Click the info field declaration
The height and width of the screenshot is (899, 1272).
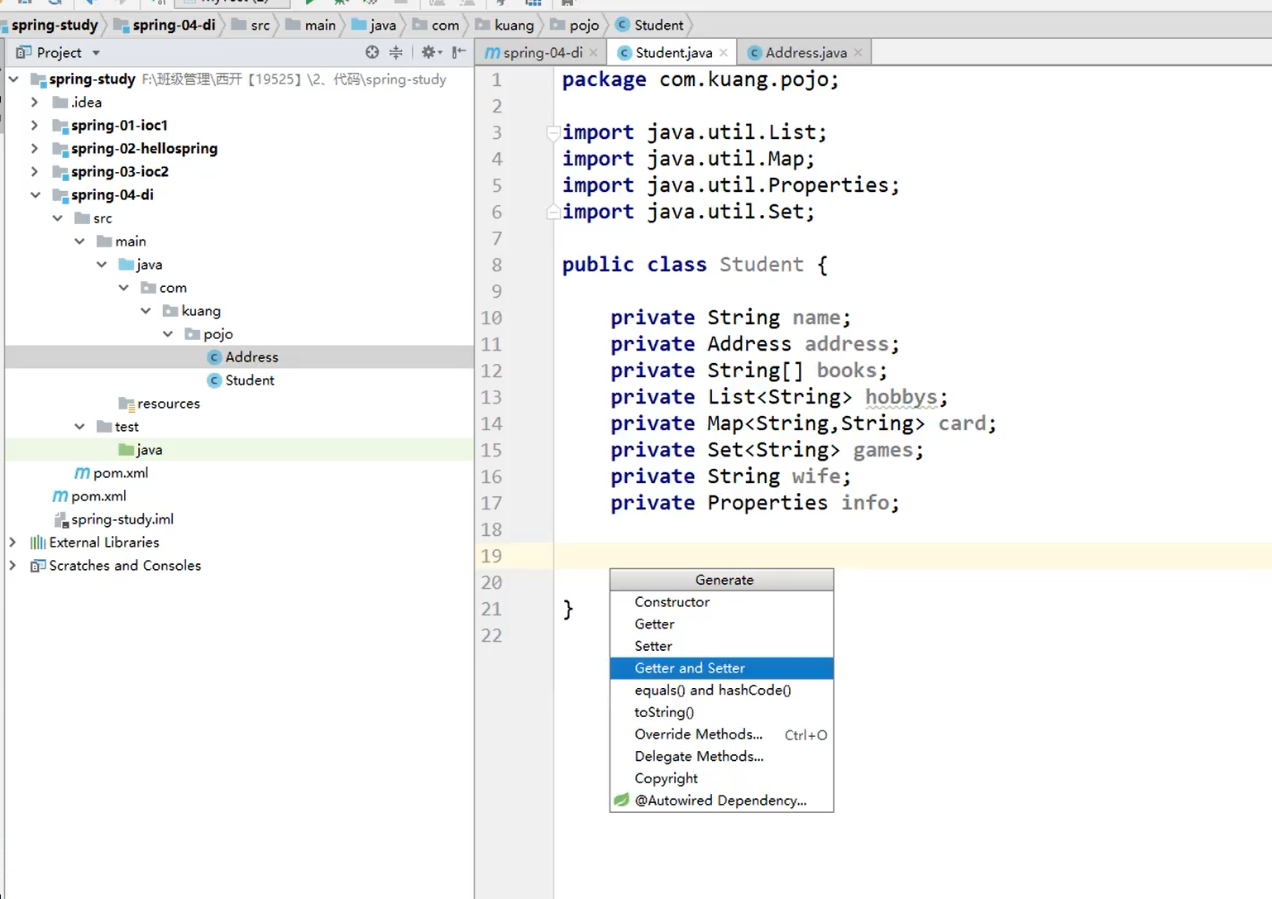pyautogui.click(x=754, y=503)
